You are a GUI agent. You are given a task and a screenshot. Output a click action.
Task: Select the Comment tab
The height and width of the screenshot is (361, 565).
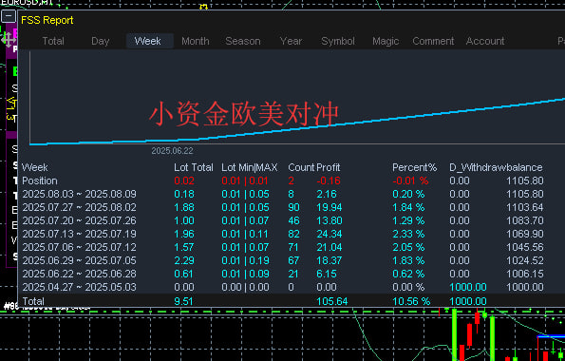433,41
